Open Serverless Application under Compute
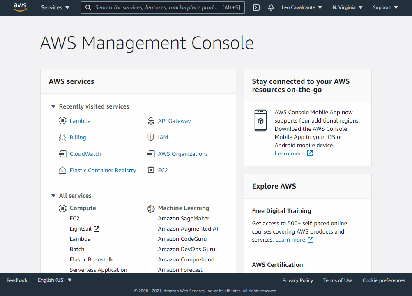Viewport: 412px width, 296px height. tap(98, 270)
